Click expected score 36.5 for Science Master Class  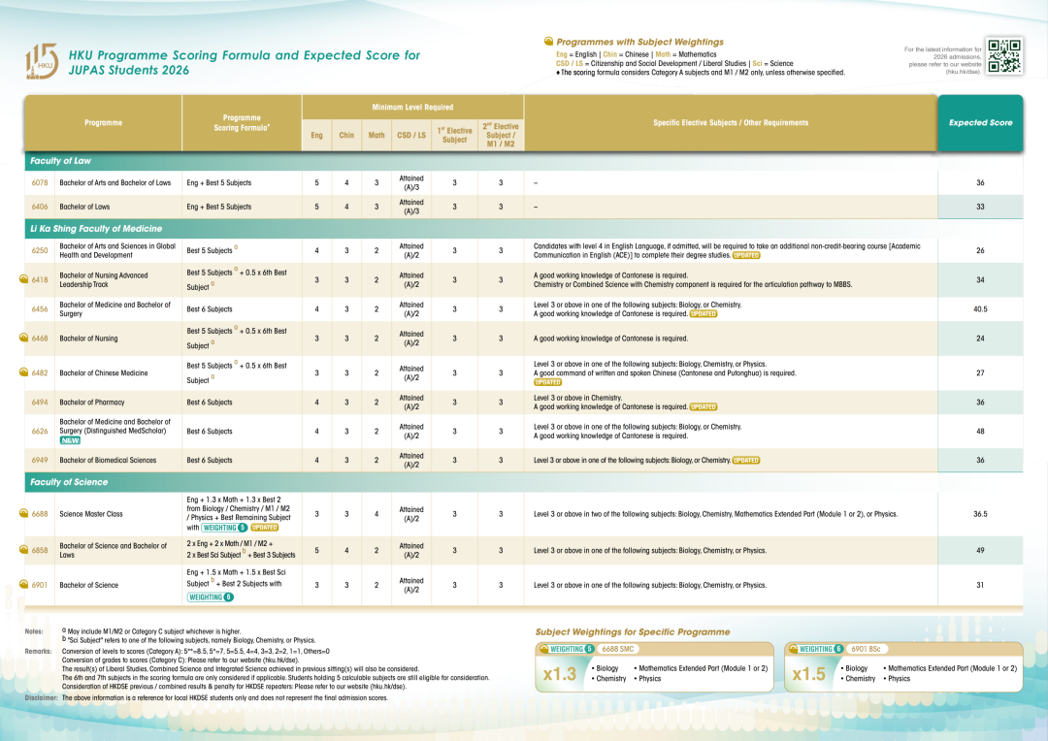[x=980, y=514]
